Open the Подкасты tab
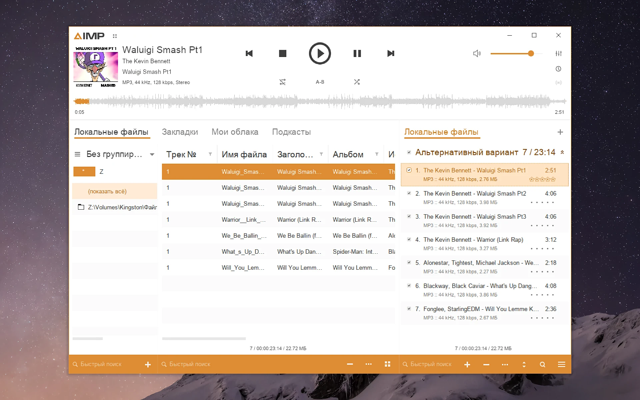Screen dimensions: 640x400 (291, 132)
